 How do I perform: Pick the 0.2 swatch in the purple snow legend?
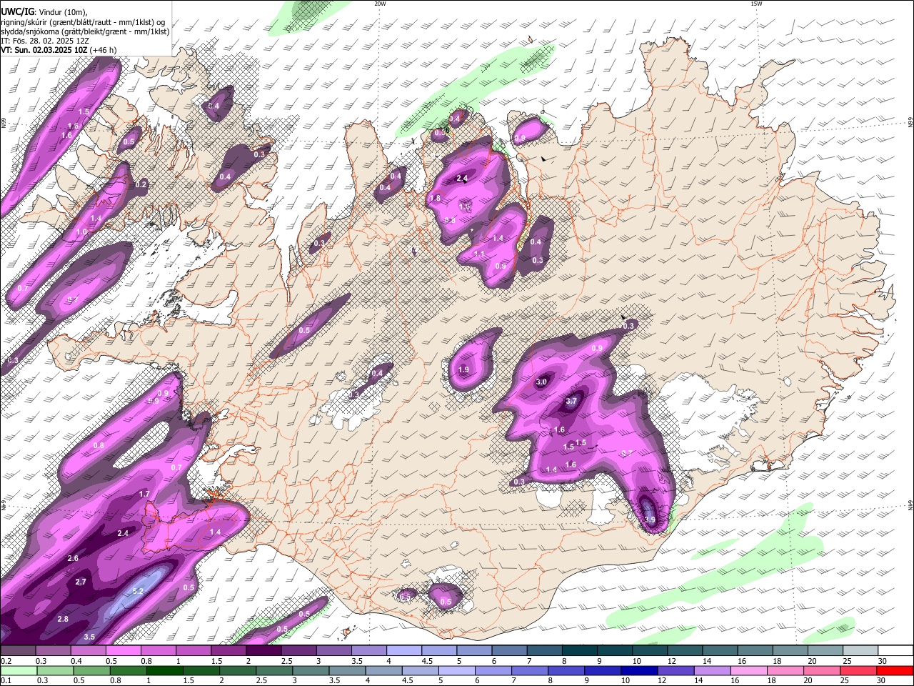point(18,651)
